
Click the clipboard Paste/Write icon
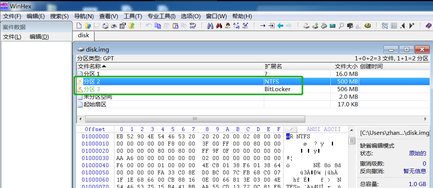175,26
